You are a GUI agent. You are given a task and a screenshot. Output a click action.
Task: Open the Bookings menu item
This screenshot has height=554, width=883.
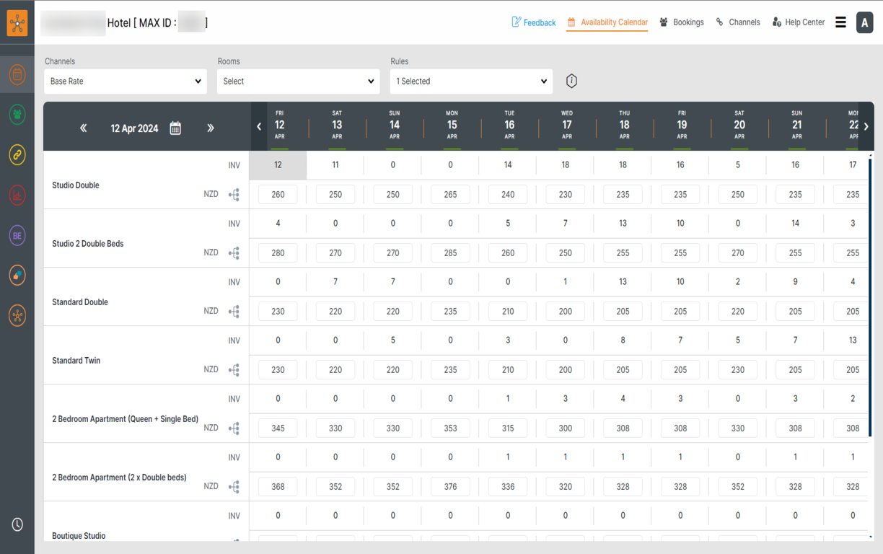(x=682, y=22)
